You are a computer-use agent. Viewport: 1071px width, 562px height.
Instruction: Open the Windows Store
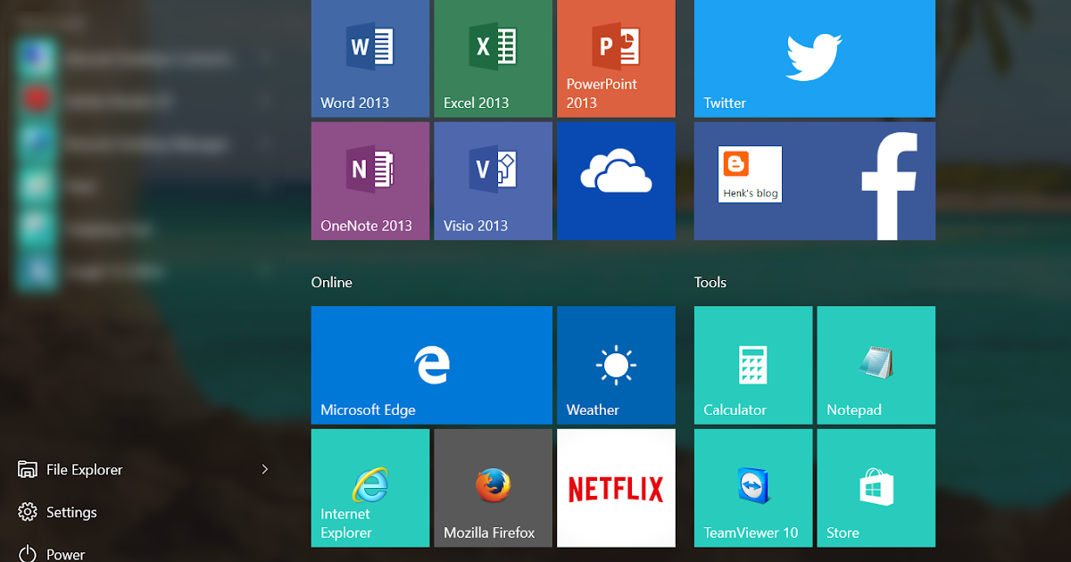coord(876,487)
